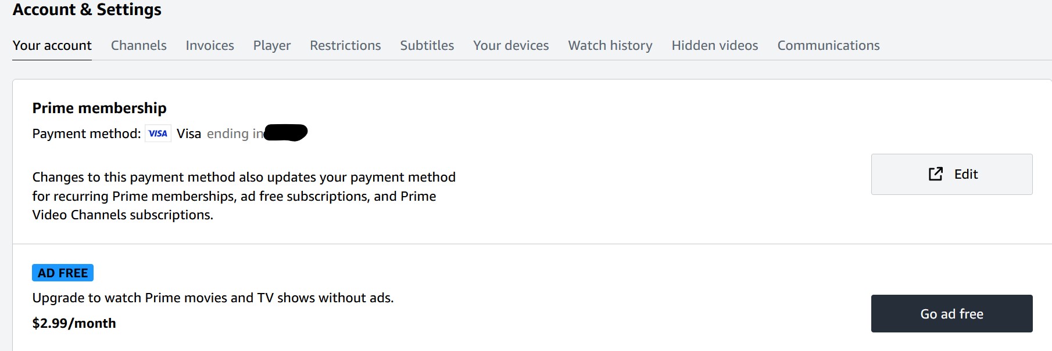Click the blacked-out card ending number

(x=285, y=133)
